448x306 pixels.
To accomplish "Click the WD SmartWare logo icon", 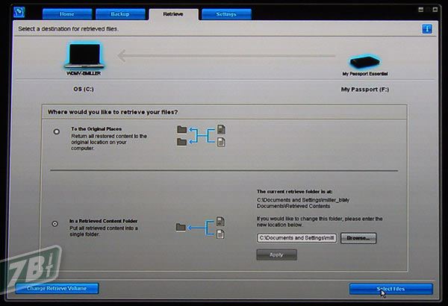I will coord(19,12).
